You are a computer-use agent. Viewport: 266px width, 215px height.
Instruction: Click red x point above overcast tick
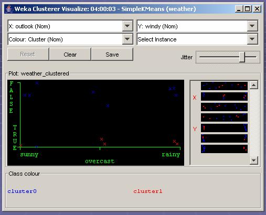pos(101,139)
